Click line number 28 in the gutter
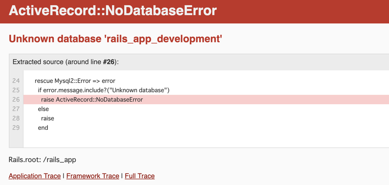 click(x=16, y=118)
